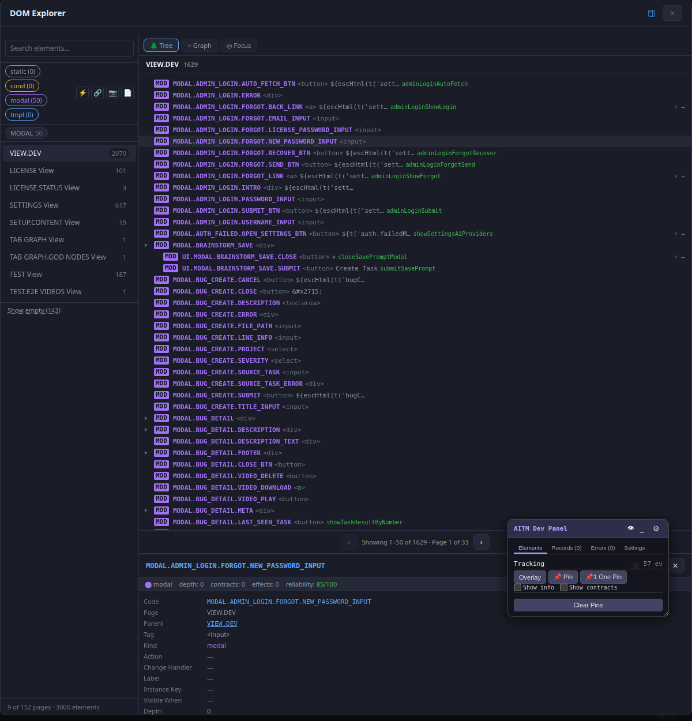692x721 pixels.
Task: Toggle the AITM Dev Panel eye visibility
Action: coord(630,528)
